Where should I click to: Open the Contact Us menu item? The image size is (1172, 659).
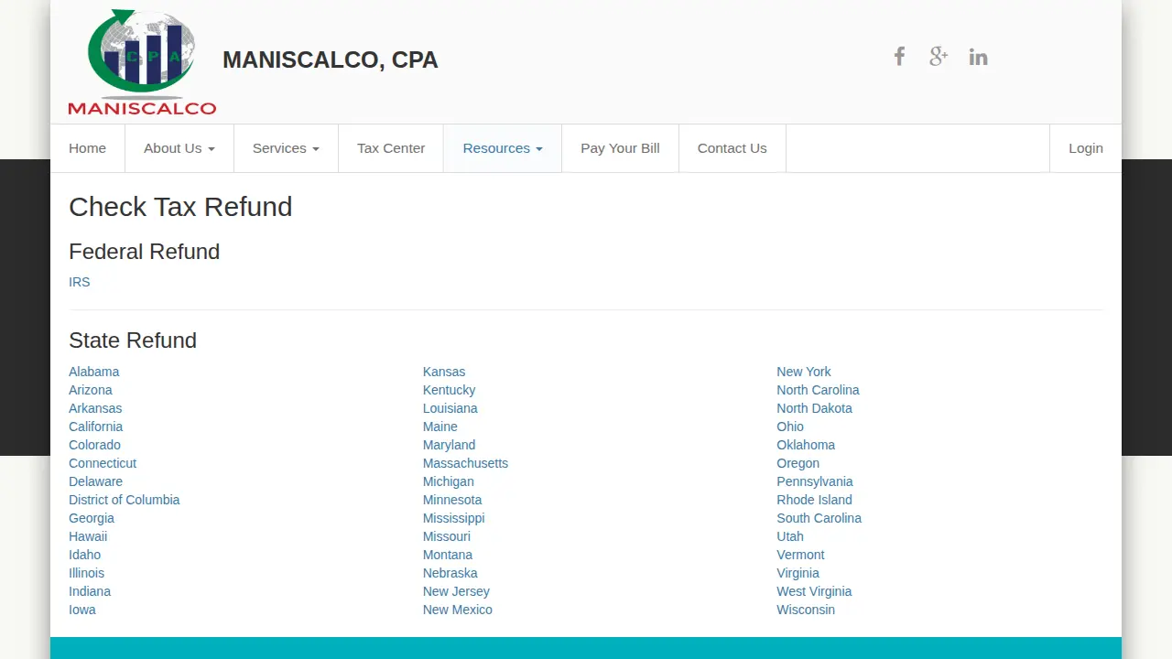pos(732,148)
